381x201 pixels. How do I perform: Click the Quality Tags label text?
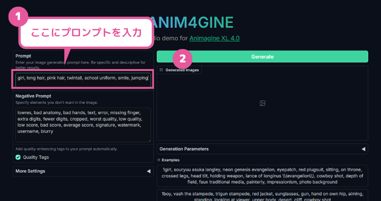point(36,157)
